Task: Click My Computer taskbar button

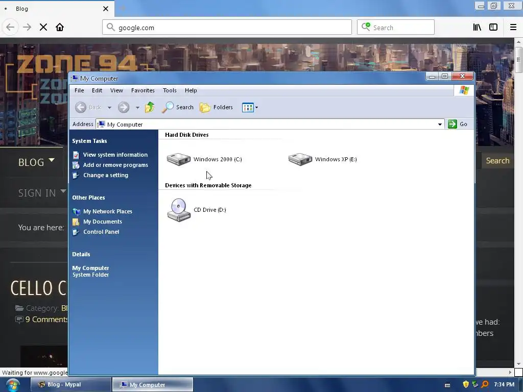Action: 152,384
